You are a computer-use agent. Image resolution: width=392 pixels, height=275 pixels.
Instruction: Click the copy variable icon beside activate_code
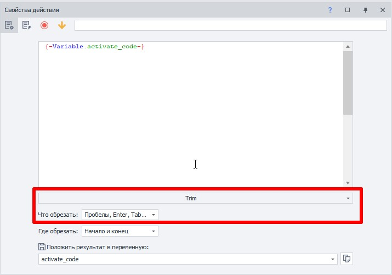tap(346, 259)
